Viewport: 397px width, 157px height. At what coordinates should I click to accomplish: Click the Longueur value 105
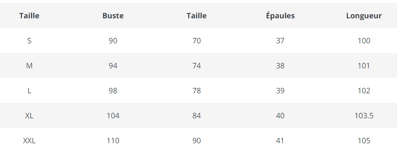364,141
